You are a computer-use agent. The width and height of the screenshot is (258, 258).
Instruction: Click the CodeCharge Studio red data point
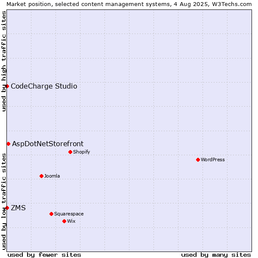(x=7, y=86)
